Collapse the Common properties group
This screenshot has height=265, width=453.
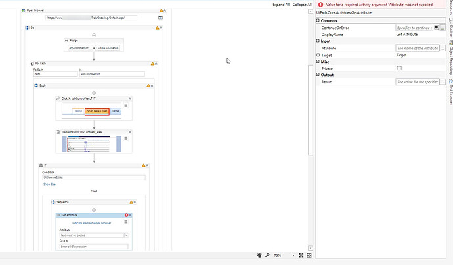[318, 20]
